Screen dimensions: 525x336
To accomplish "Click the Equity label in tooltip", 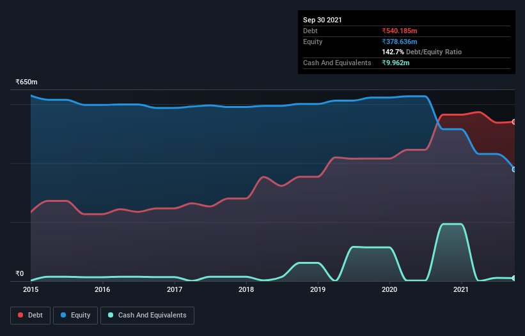I will (x=313, y=42).
